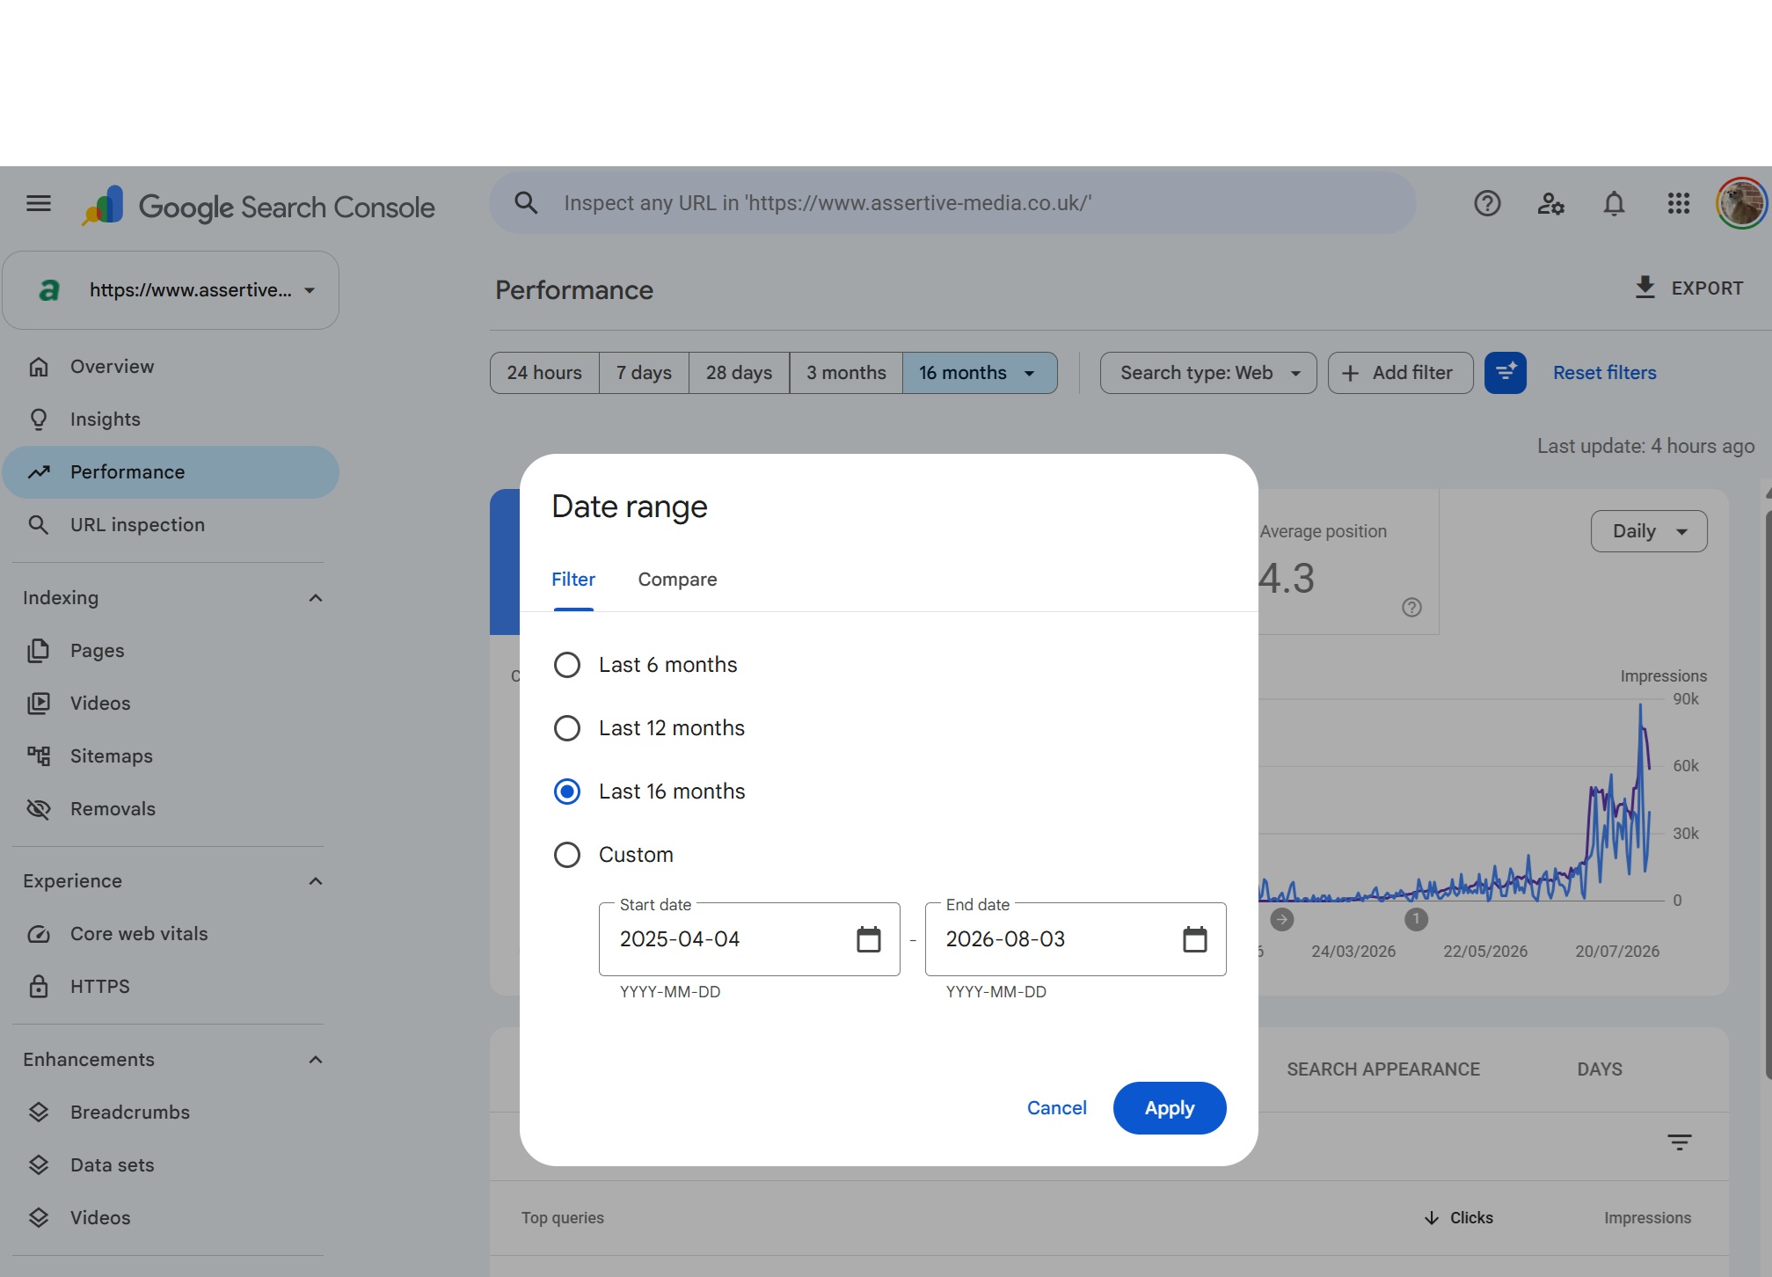Image resolution: width=1772 pixels, height=1277 pixels.
Task: Open Sitemaps in the sidebar
Action: pyautogui.click(x=171, y=756)
